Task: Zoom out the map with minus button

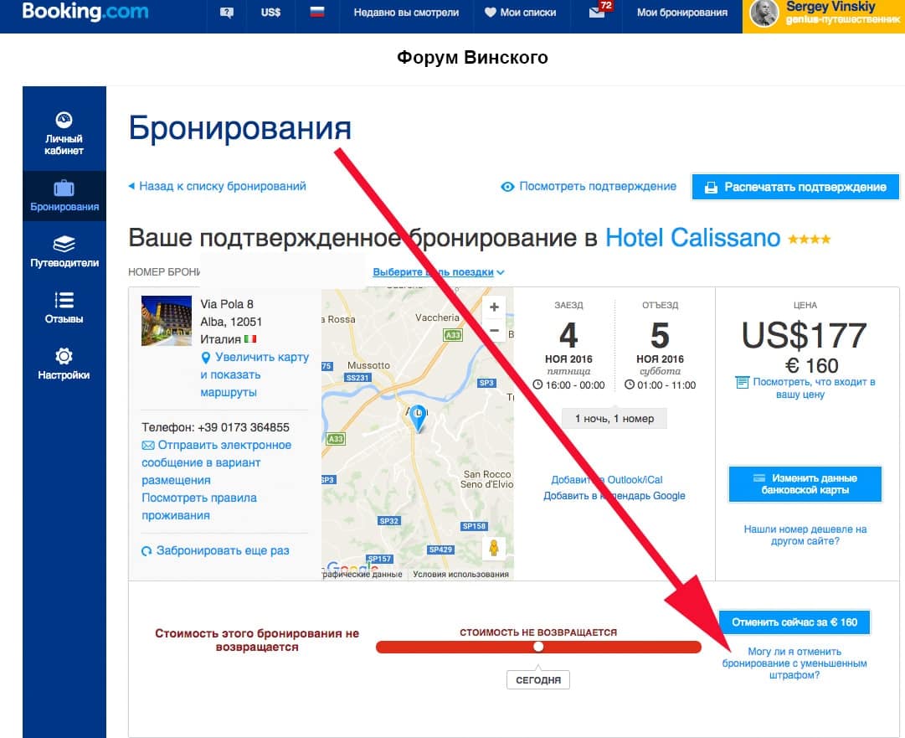Action: [494, 331]
